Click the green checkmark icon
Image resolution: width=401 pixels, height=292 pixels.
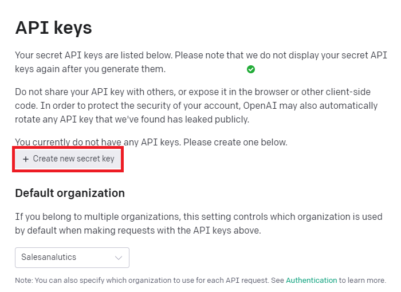tap(250, 69)
